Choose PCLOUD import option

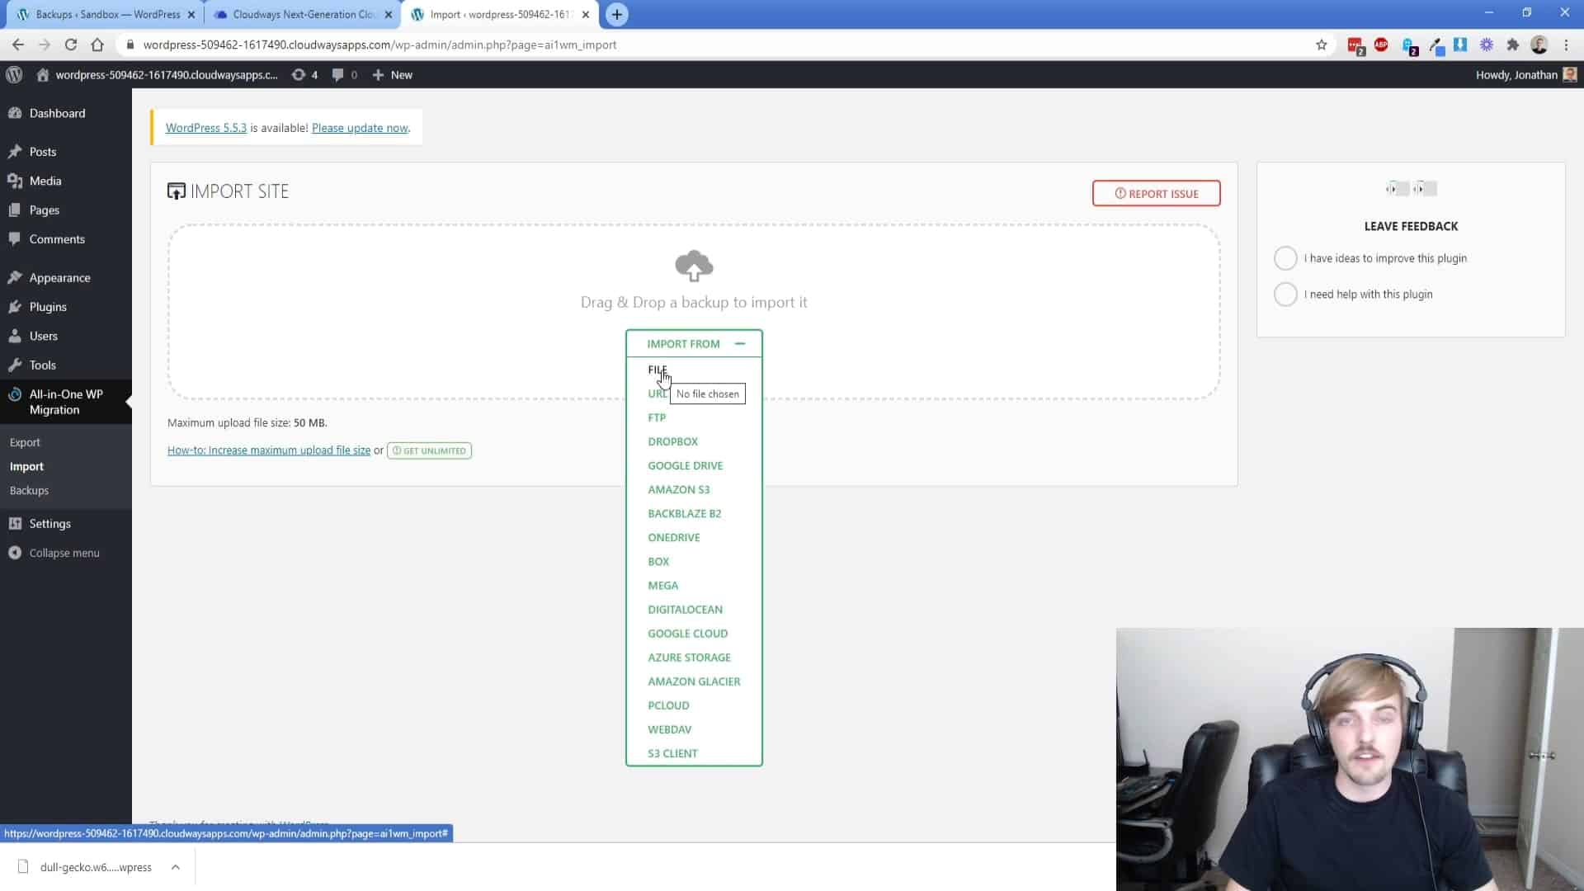(669, 705)
